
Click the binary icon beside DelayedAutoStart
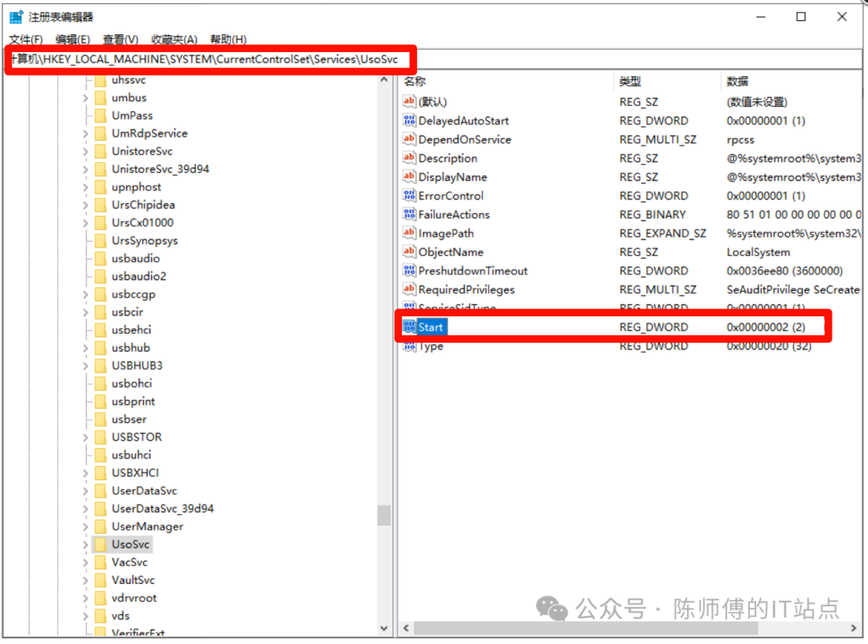[x=410, y=120]
